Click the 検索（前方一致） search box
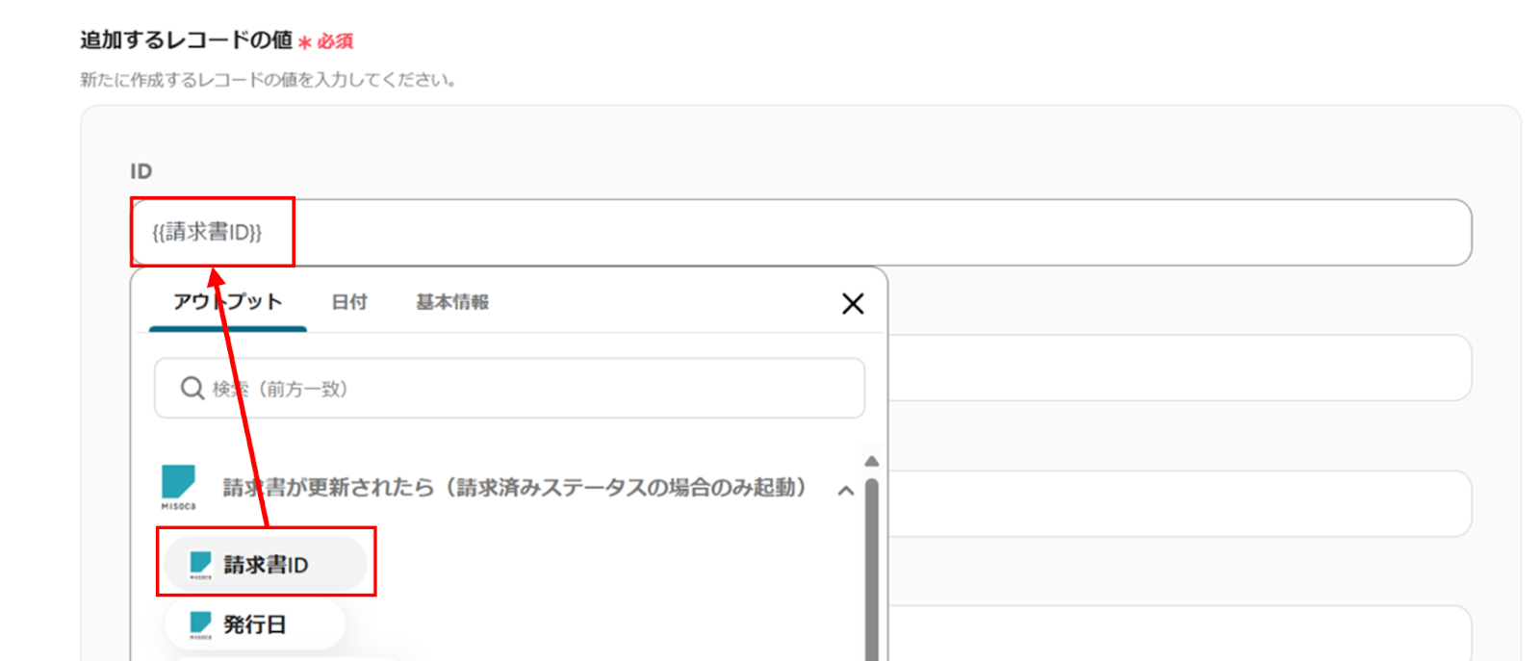Viewport: 1540px width, 661px height. [x=509, y=388]
